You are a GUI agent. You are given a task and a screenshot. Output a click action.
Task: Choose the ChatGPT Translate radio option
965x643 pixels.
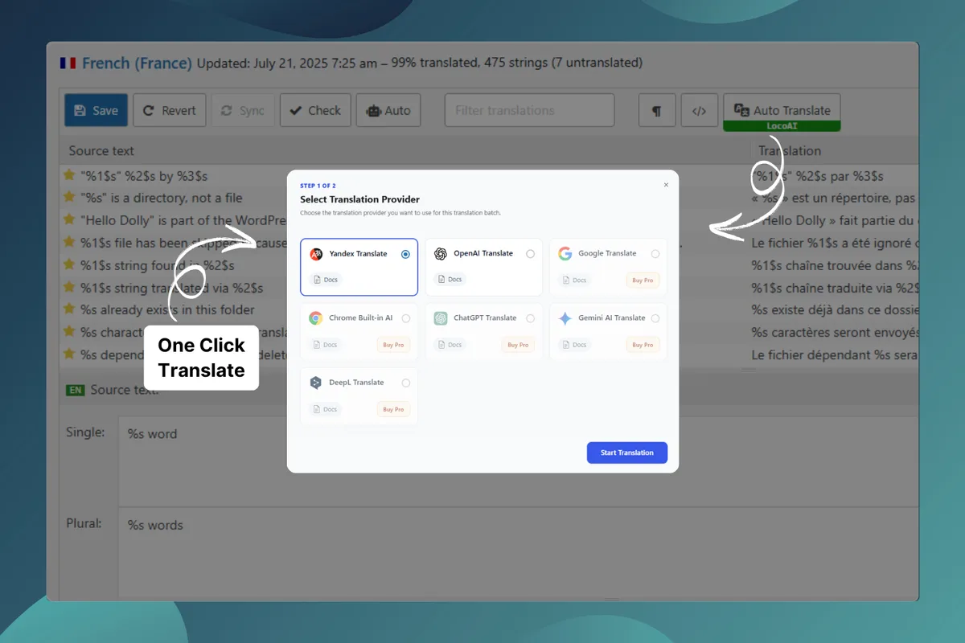[530, 318]
